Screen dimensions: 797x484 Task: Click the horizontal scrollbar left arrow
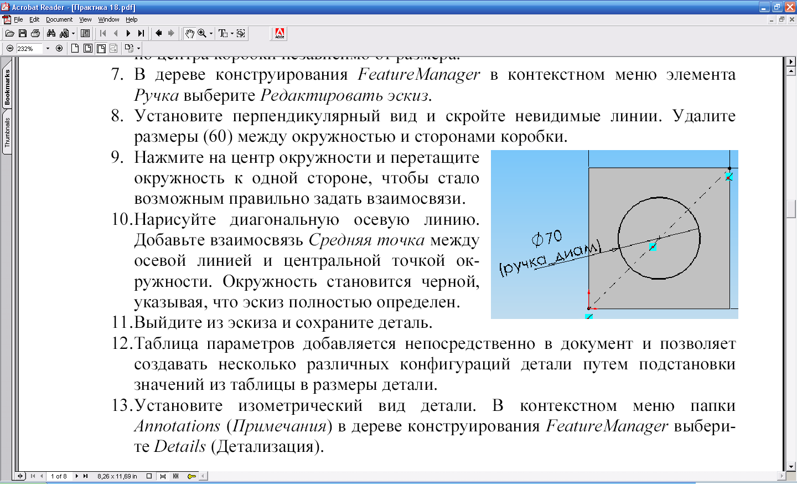pos(203,476)
